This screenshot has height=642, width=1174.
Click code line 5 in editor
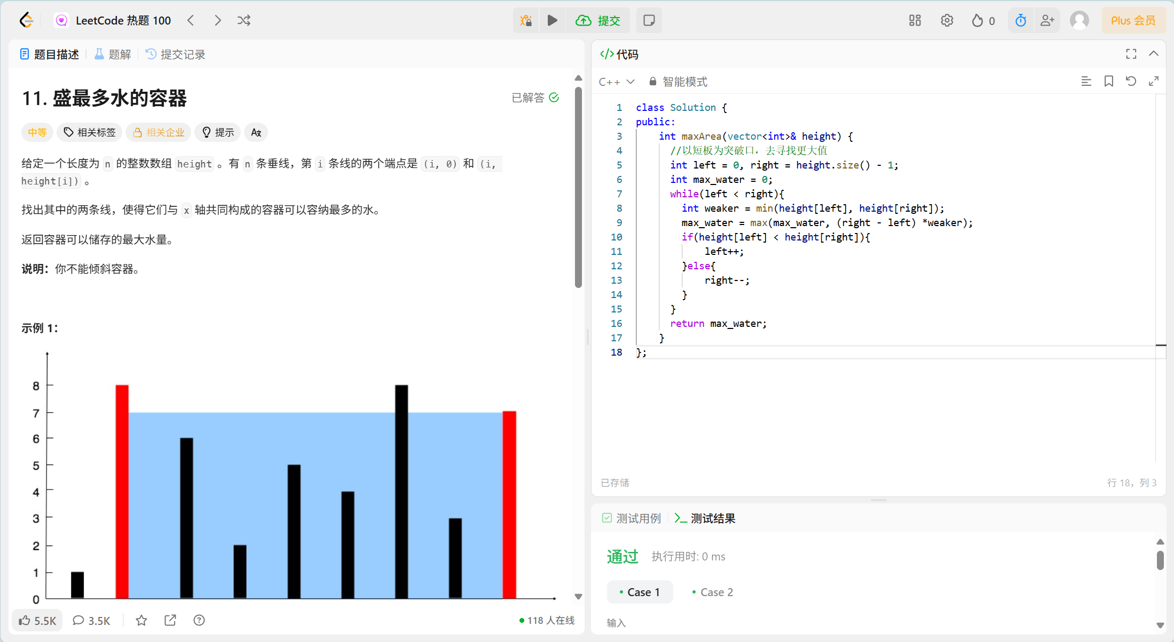tap(784, 165)
